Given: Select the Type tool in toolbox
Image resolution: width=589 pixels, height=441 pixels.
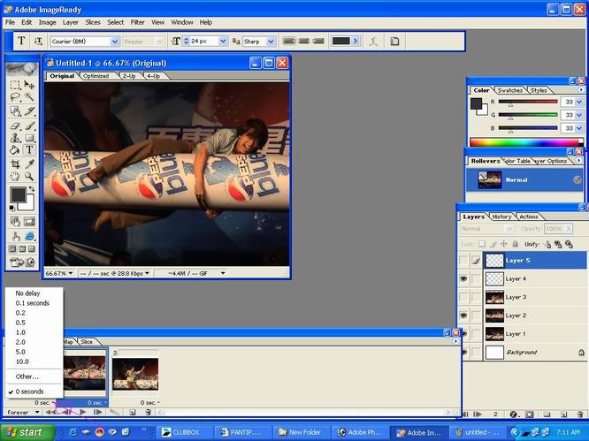Looking at the screenshot, I should point(29,149).
